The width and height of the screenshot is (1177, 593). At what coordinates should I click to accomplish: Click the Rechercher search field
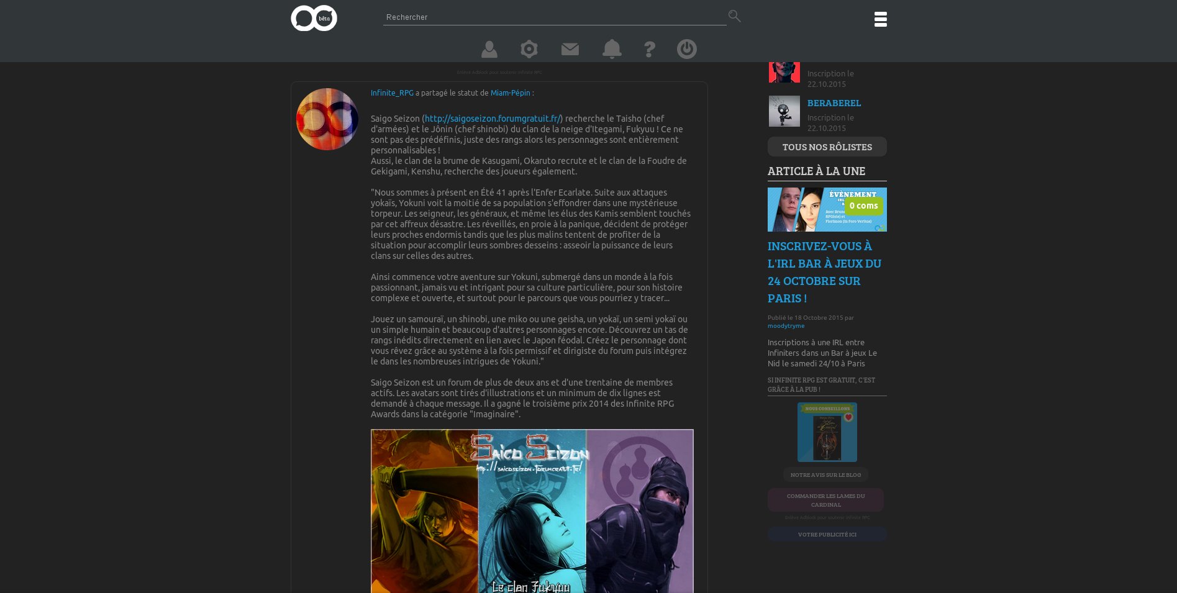click(x=555, y=17)
